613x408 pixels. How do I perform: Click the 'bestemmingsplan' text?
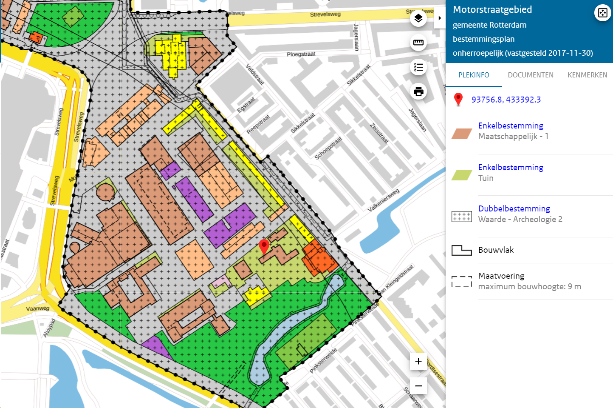[x=483, y=39]
